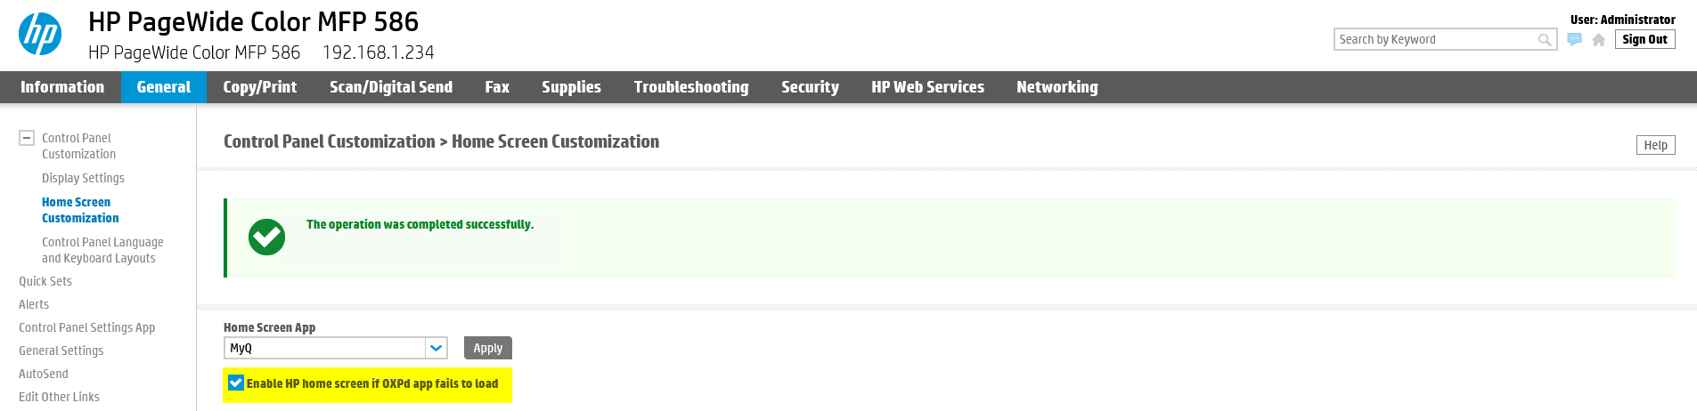
Task: Select Quick Sets in the sidebar
Action: [45, 281]
